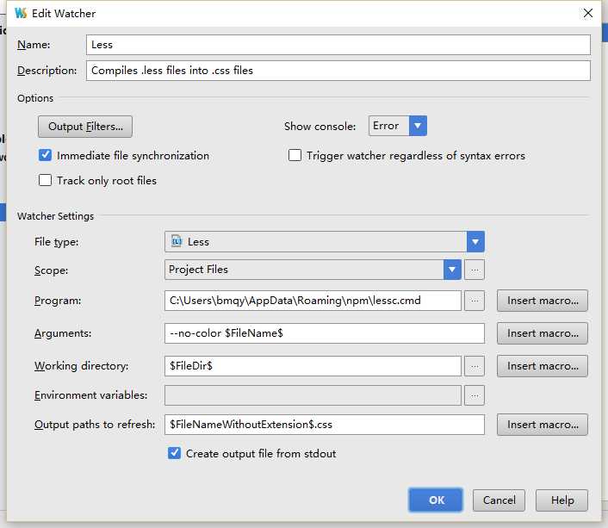Click the Environment variables field
The width and height of the screenshot is (608, 528).
point(313,395)
